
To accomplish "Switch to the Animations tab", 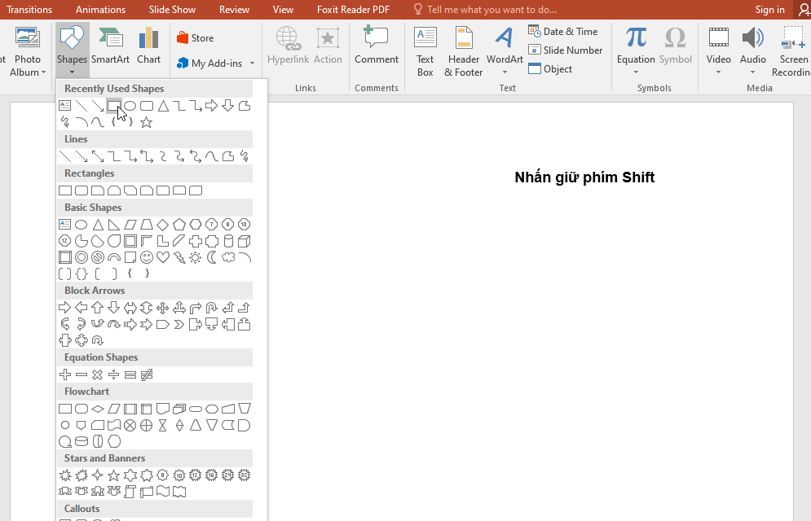I will point(100,10).
